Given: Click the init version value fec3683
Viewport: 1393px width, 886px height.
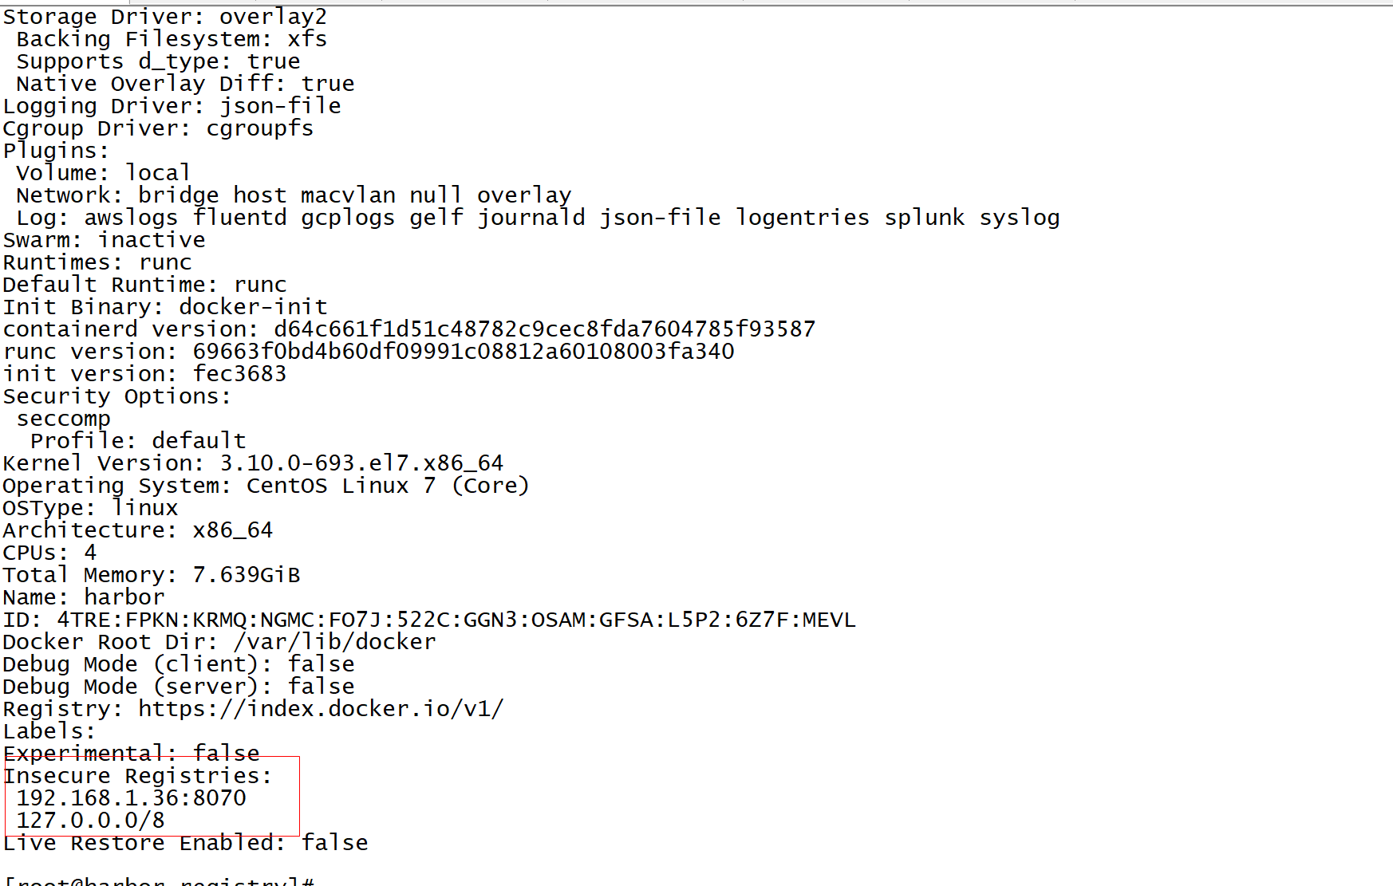Looking at the screenshot, I should pyautogui.click(x=239, y=374).
